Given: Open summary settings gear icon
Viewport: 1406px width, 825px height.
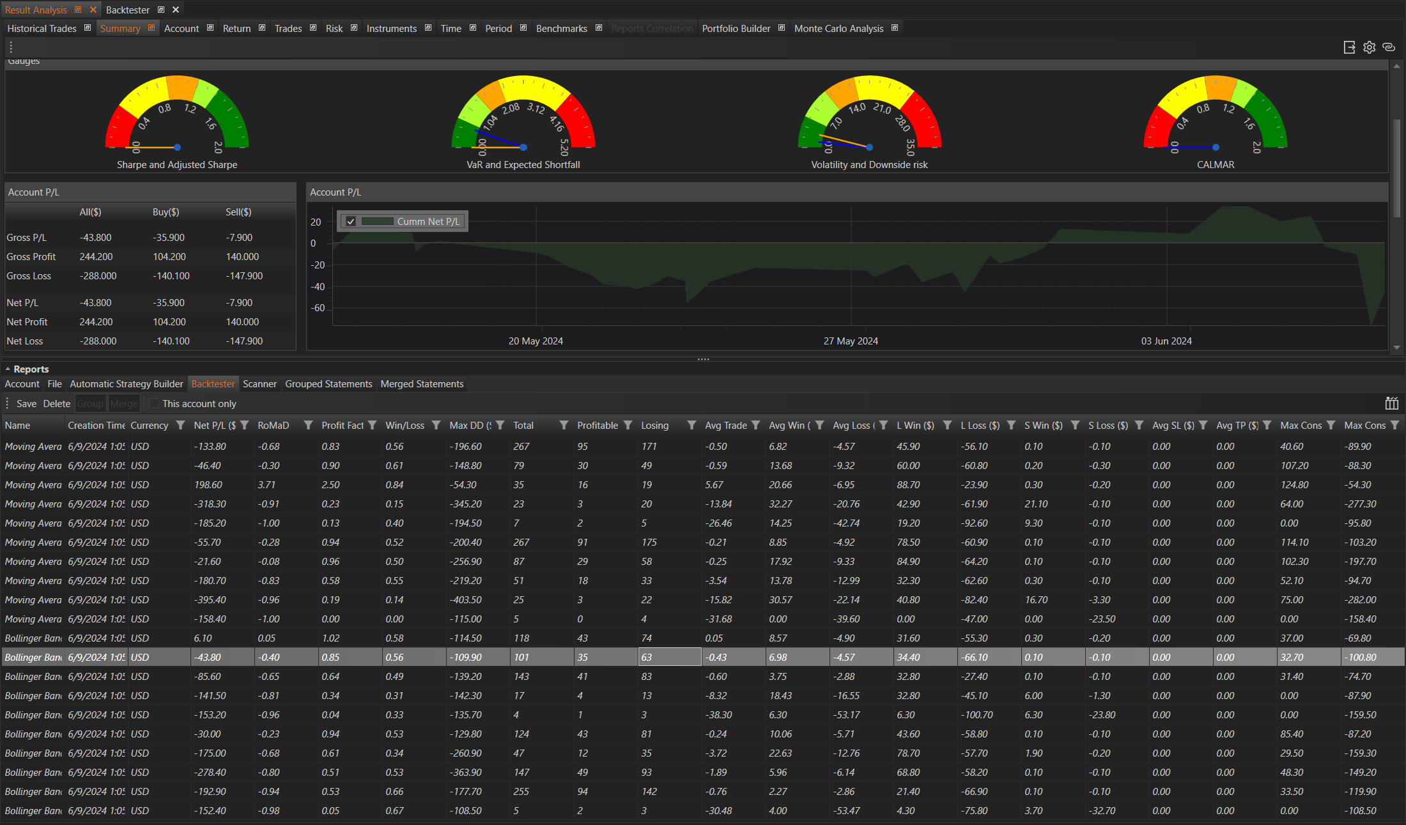Looking at the screenshot, I should coord(1369,47).
